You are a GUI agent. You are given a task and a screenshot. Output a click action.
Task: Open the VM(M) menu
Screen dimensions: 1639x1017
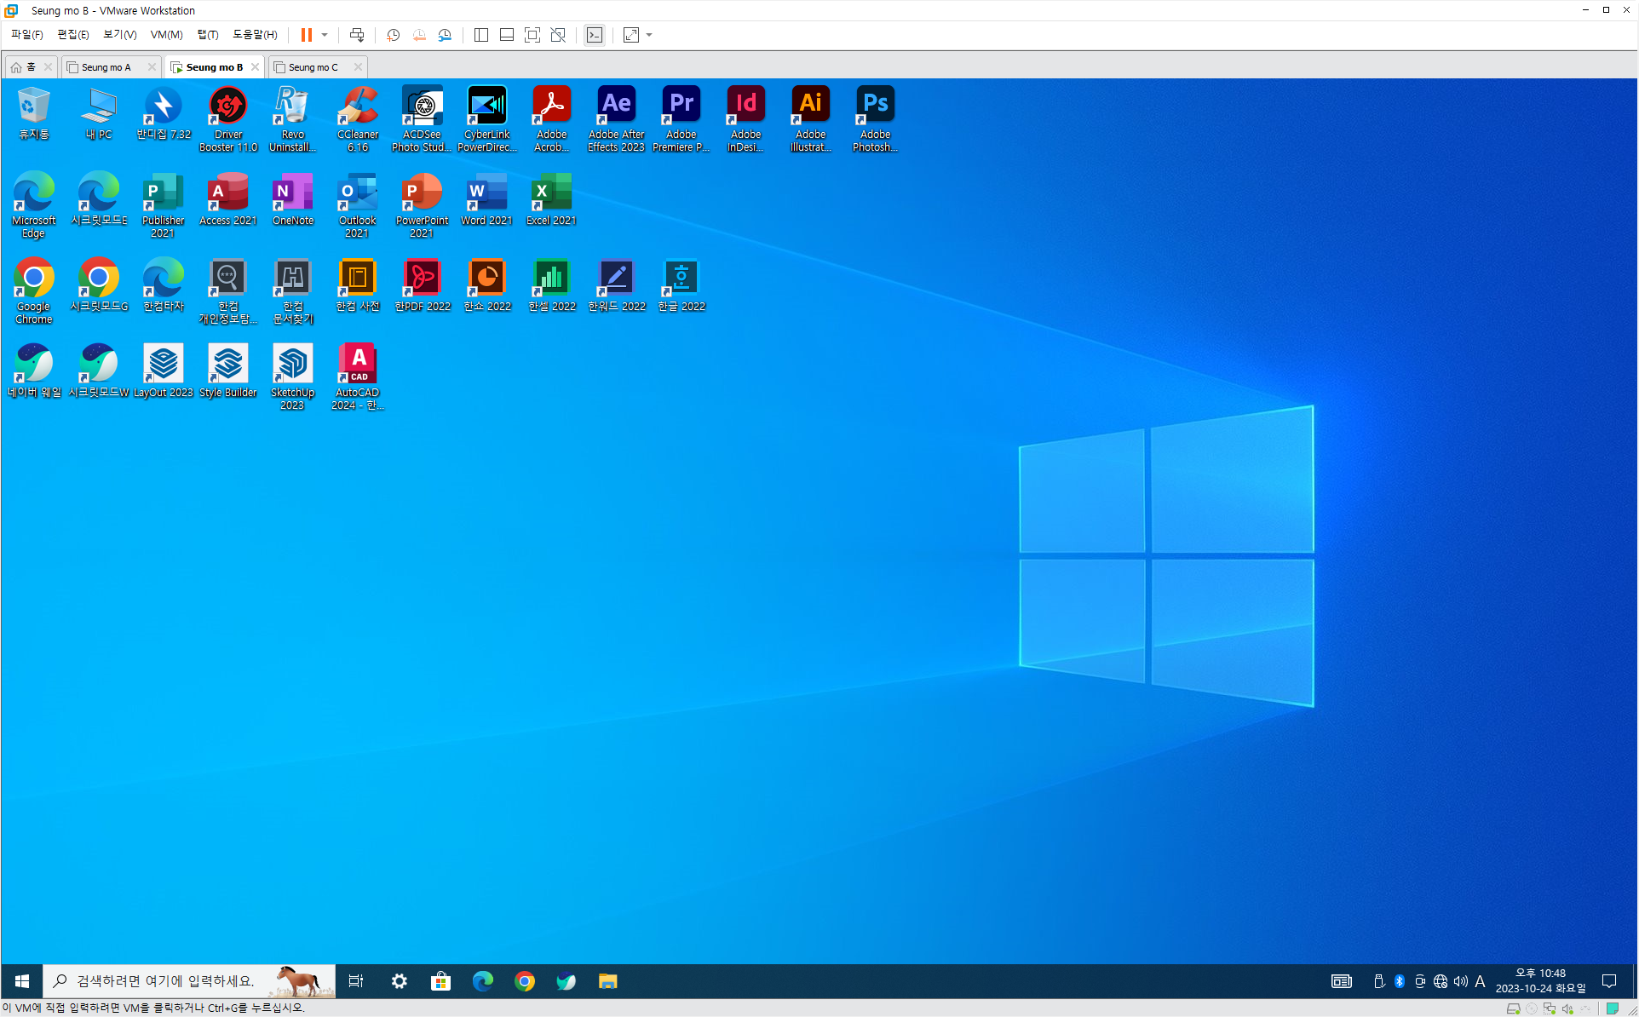pos(166,35)
